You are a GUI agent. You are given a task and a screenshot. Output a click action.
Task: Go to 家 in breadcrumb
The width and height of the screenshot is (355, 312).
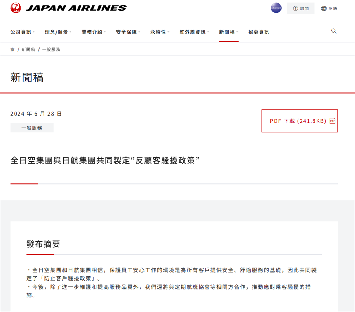[x=12, y=49]
